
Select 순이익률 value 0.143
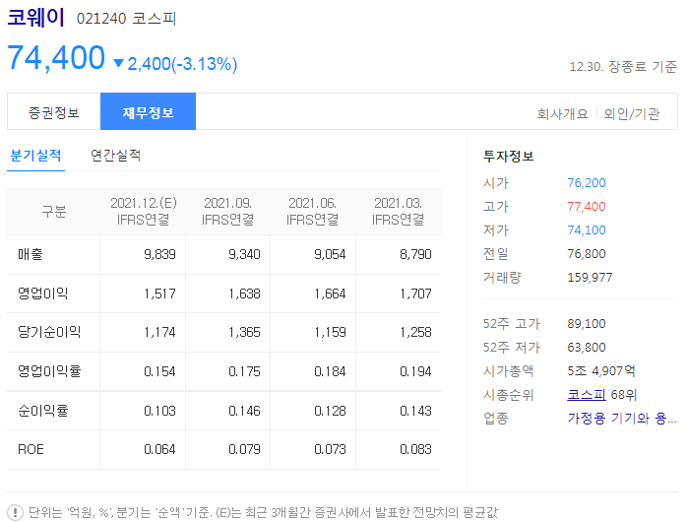click(x=415, y=411)
